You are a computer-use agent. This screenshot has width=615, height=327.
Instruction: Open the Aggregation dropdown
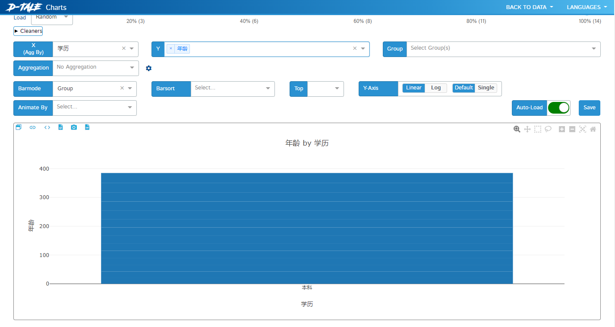[95, 68]
